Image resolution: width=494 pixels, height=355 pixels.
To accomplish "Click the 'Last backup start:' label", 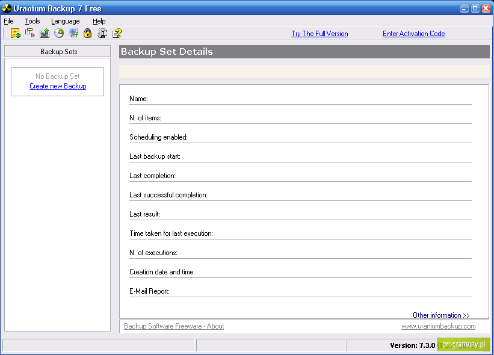I will [155, 156].
